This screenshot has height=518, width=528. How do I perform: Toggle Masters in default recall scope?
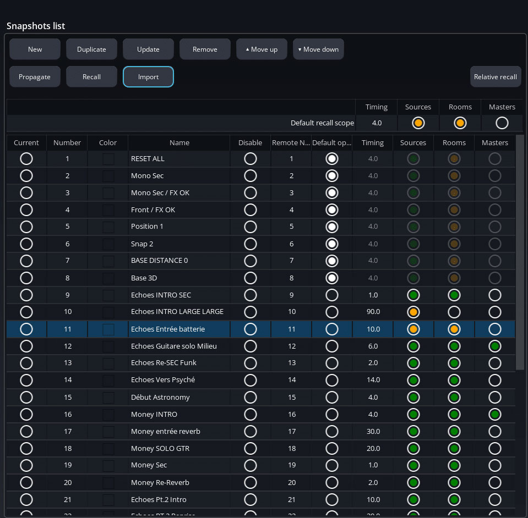[x=502, y=123]
